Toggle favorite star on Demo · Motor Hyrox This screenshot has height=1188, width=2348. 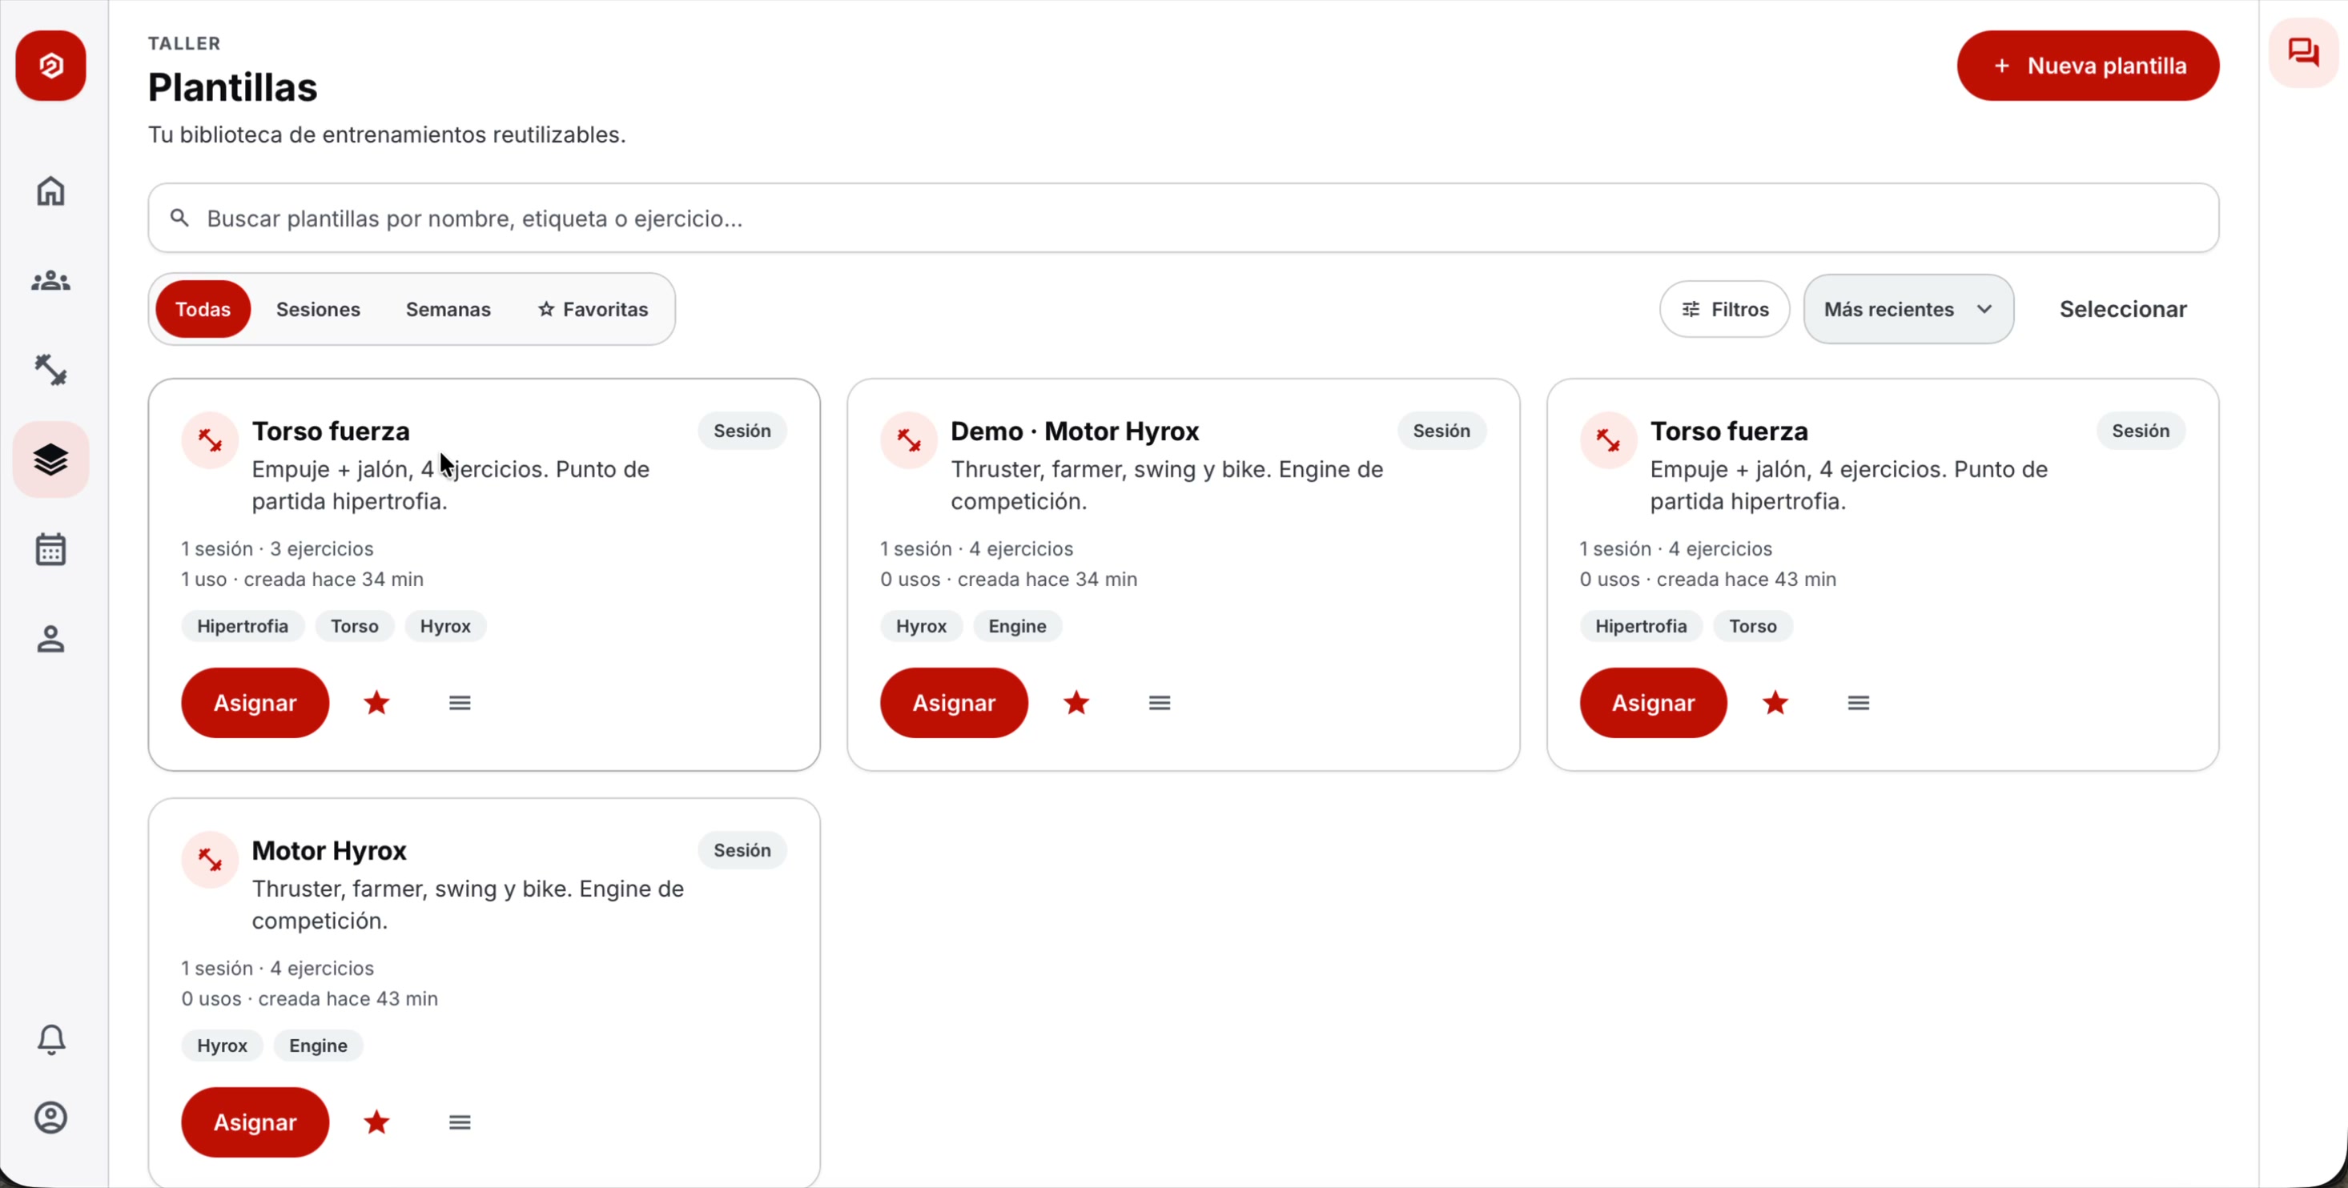[1076, 702]
